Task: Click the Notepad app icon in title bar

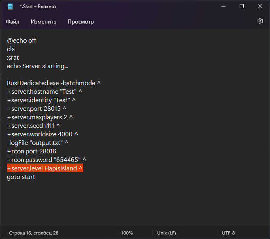Action: click(x=10, y=6)
